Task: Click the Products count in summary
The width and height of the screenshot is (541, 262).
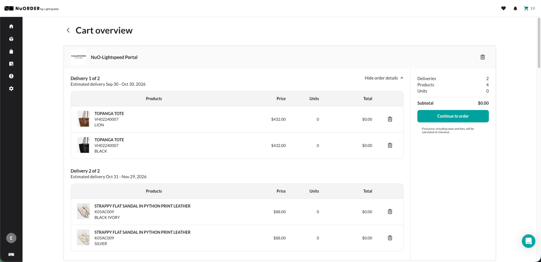Action: point(487,85)
